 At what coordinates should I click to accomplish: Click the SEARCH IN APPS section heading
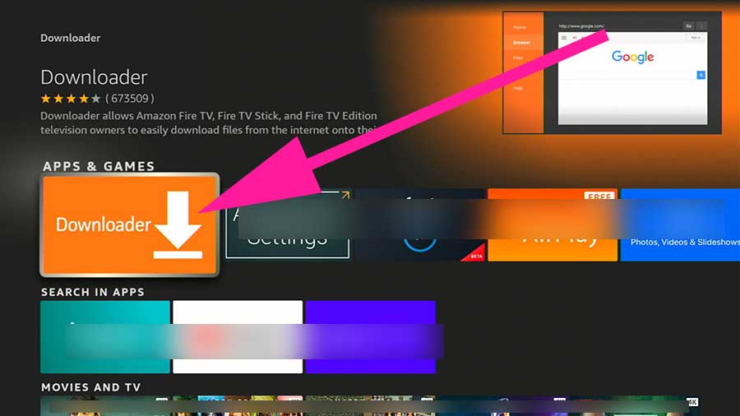click(x=92, y=292)
